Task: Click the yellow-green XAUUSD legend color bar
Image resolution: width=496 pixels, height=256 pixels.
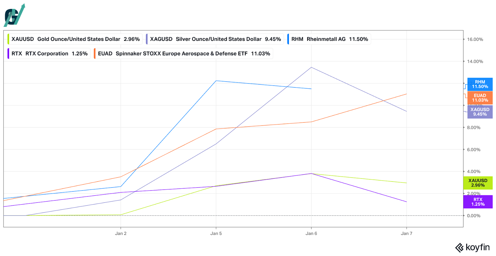Action: tap(8, 39)
